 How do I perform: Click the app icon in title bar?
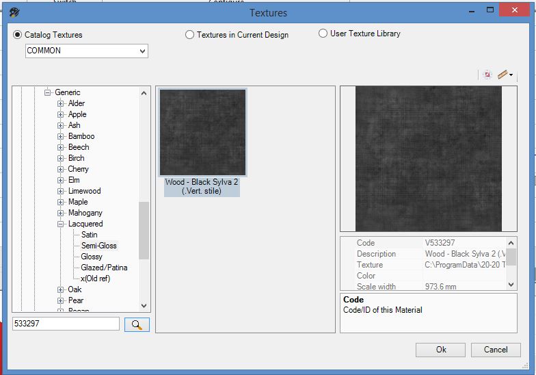[15, 13]
